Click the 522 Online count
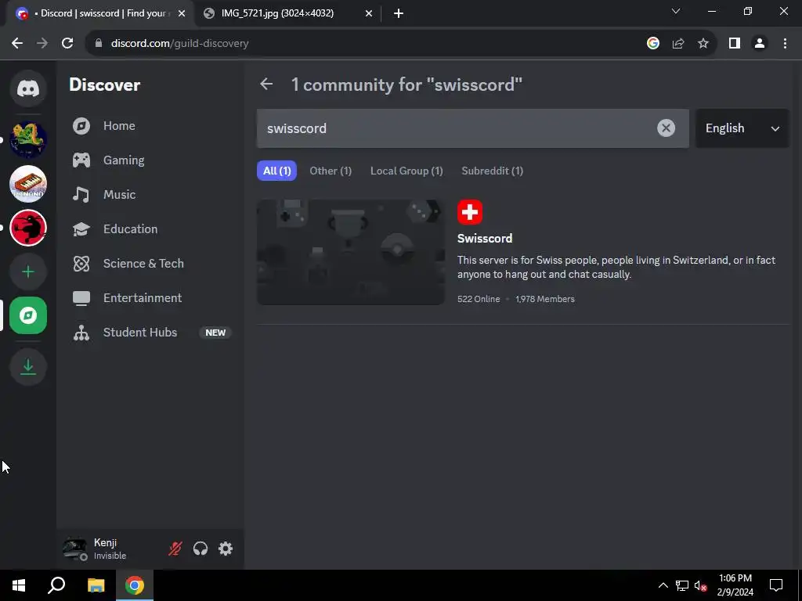The height and width of the screenshot is (601, 802). [479, 299]
